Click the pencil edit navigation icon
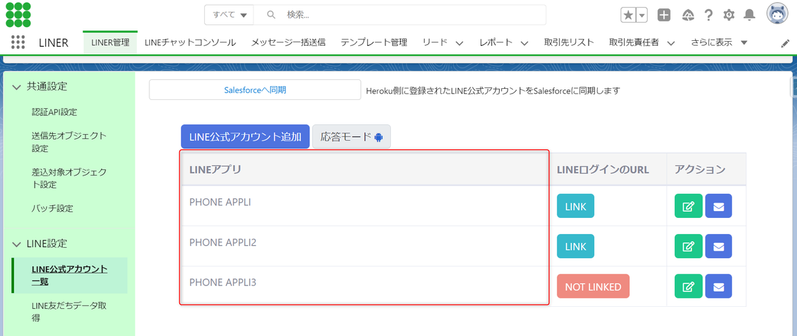 (785, 44)
